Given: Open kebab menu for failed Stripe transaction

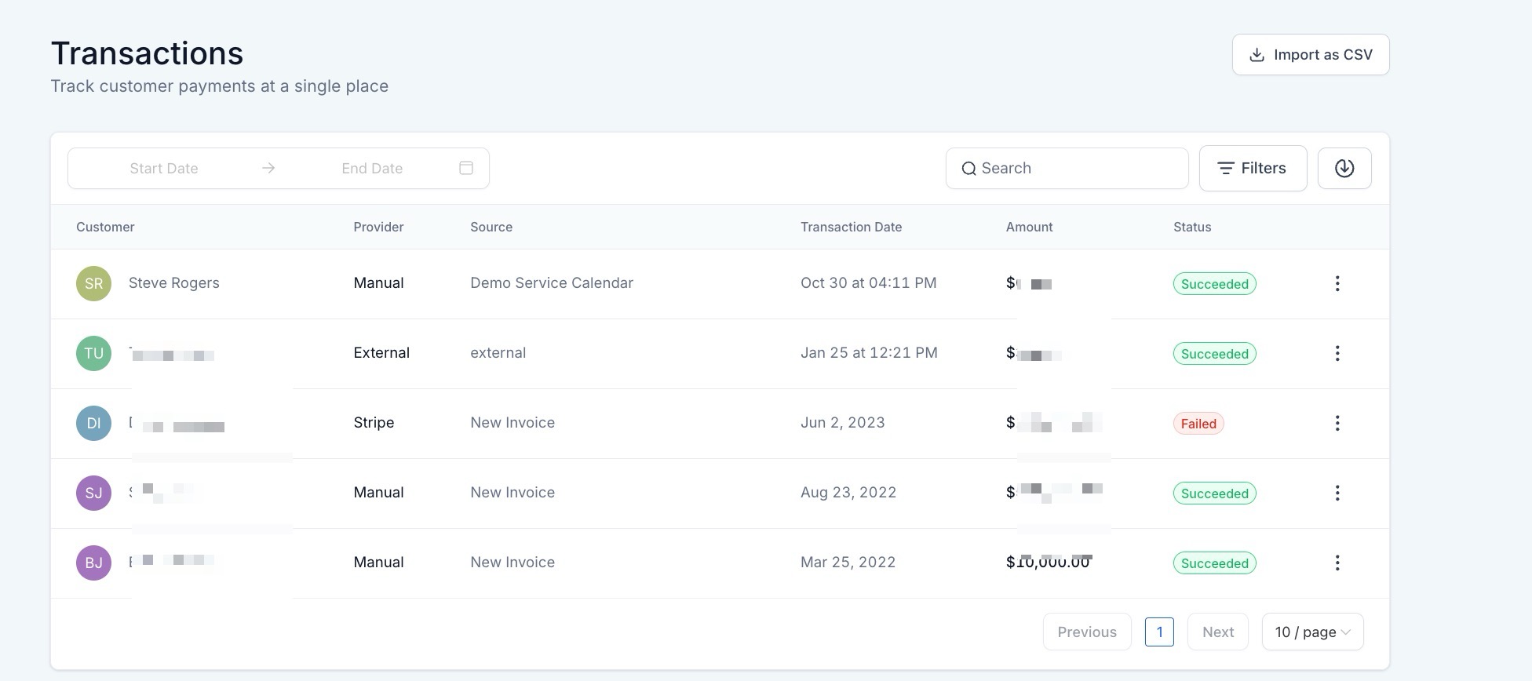Looking at the screenshot, I should 1337,424.
